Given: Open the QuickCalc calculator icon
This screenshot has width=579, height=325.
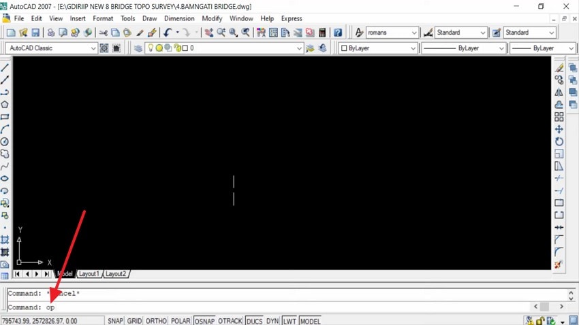Looking at the screenshot, I should tap(322, 33).
